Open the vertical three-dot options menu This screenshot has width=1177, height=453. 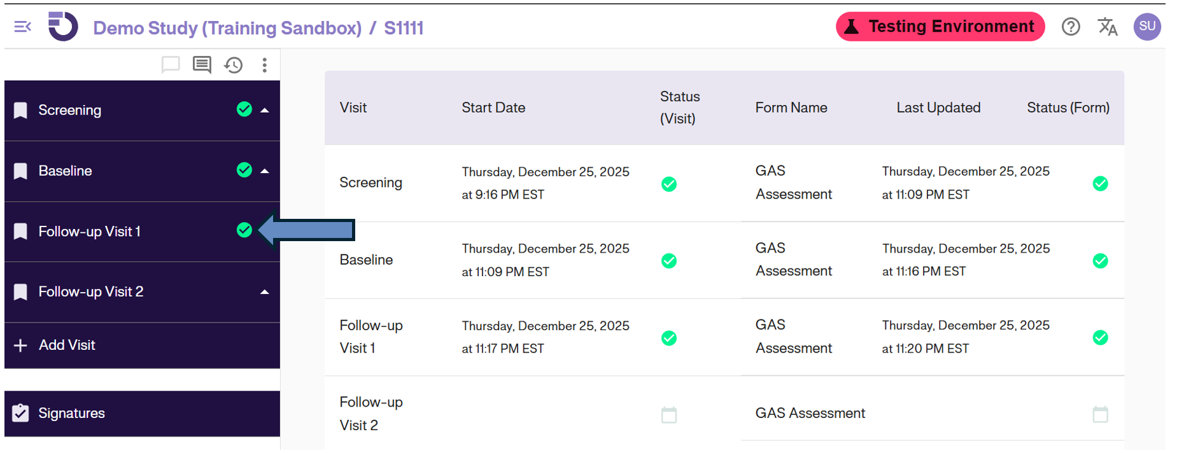[265, 65]
